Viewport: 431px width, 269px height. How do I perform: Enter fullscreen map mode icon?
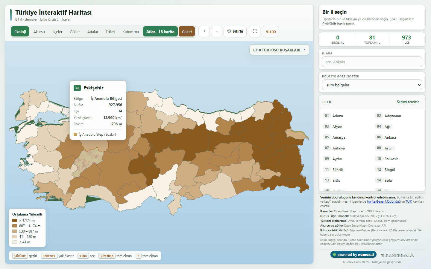[x=255, y=31]
